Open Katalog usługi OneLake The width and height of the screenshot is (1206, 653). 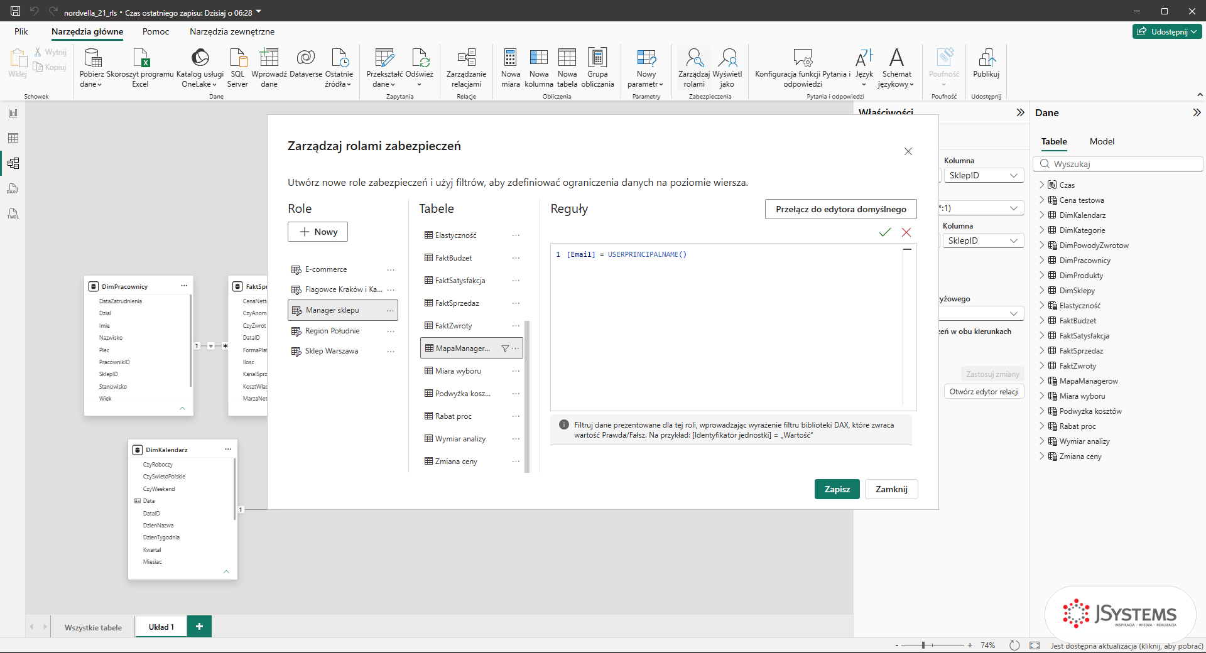[x=200, y=67]
